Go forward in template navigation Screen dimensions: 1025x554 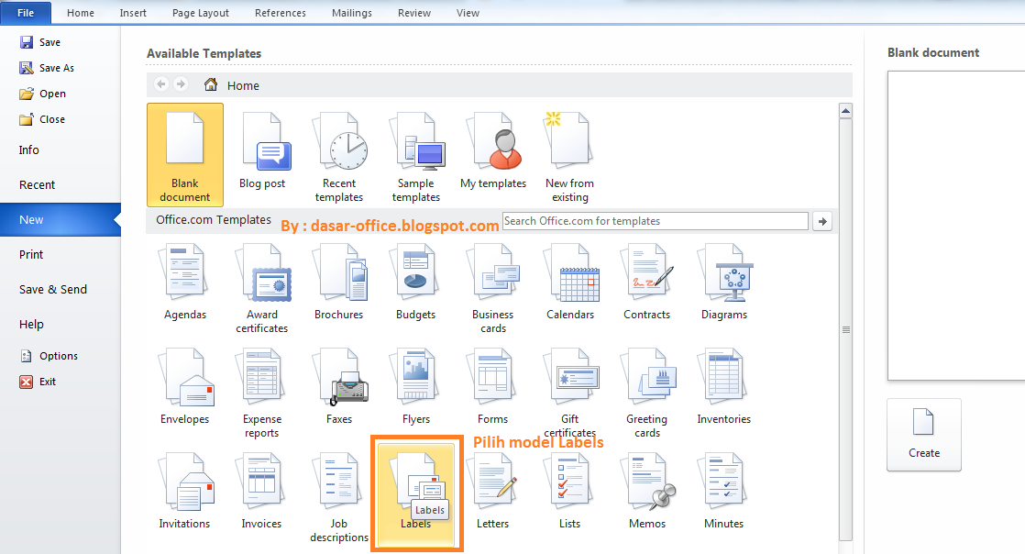click(x=182, y=84)
